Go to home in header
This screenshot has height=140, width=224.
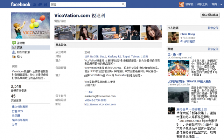click(214, 5)
